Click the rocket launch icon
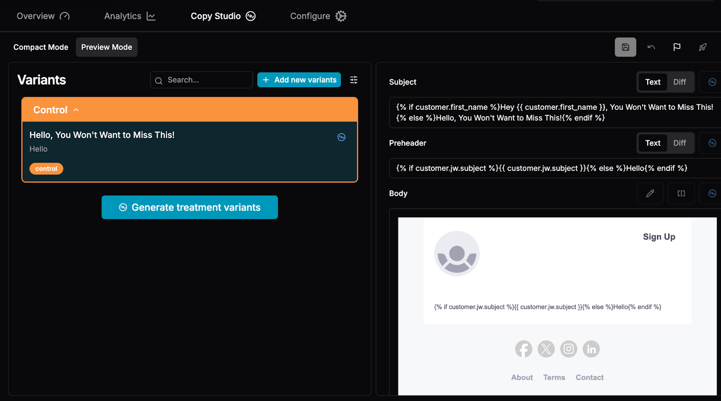 pos(703,47)
